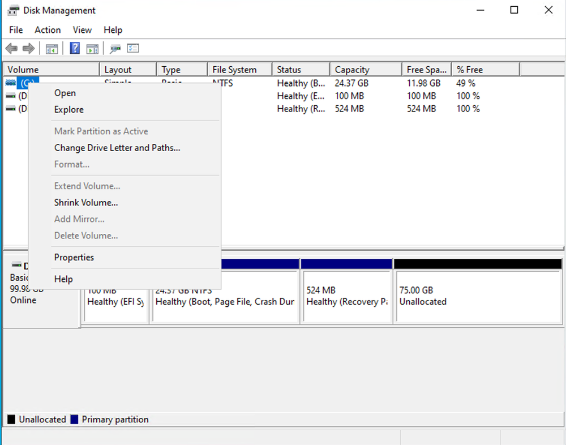Image resolution: width=566 pixels, height=445 pixels.
Task: Click the Disk Management title bar icon
Action: pyautogui.click(x=12, y=10)
